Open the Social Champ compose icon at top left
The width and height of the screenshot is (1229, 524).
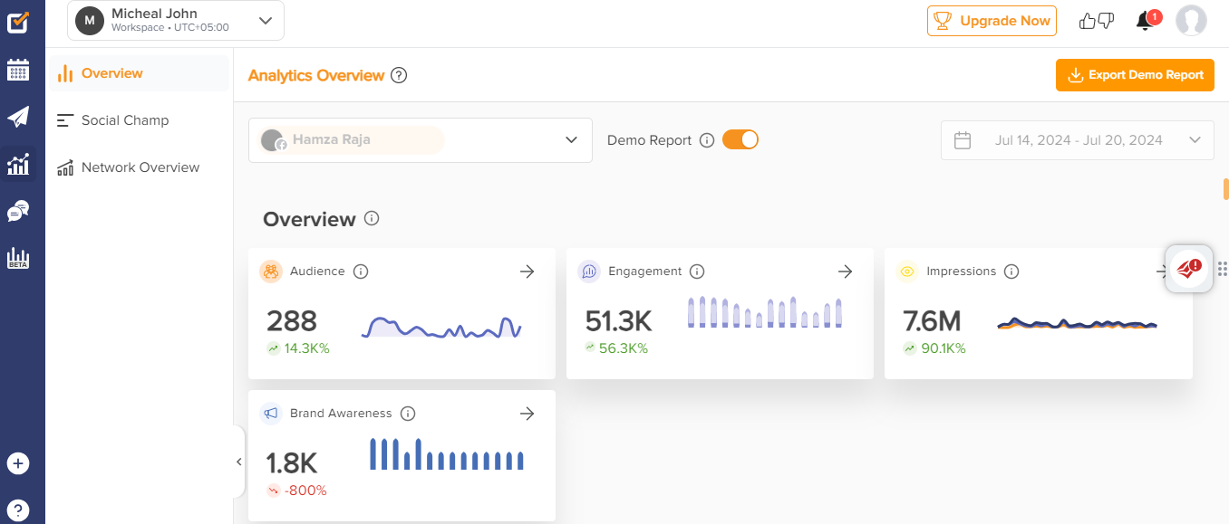click(x=18, y=23)
